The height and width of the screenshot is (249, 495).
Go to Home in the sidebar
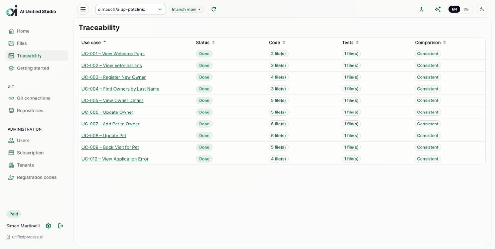(x=37, y=31)
